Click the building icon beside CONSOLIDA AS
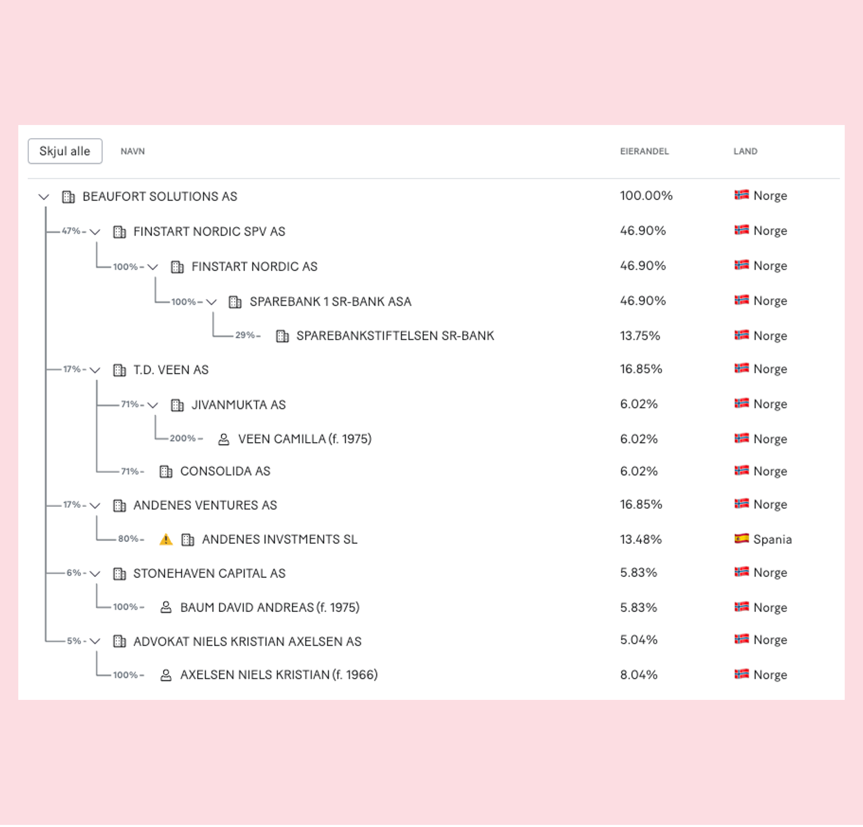The width and height of the screenshot is (863, 827). [166, 472]
